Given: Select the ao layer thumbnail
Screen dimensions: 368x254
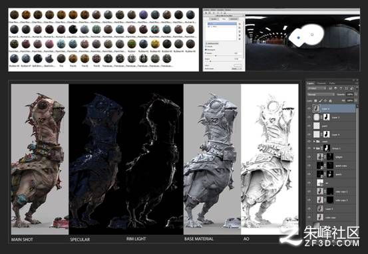Looking at the screenshot, I should [x=320, y=183].
